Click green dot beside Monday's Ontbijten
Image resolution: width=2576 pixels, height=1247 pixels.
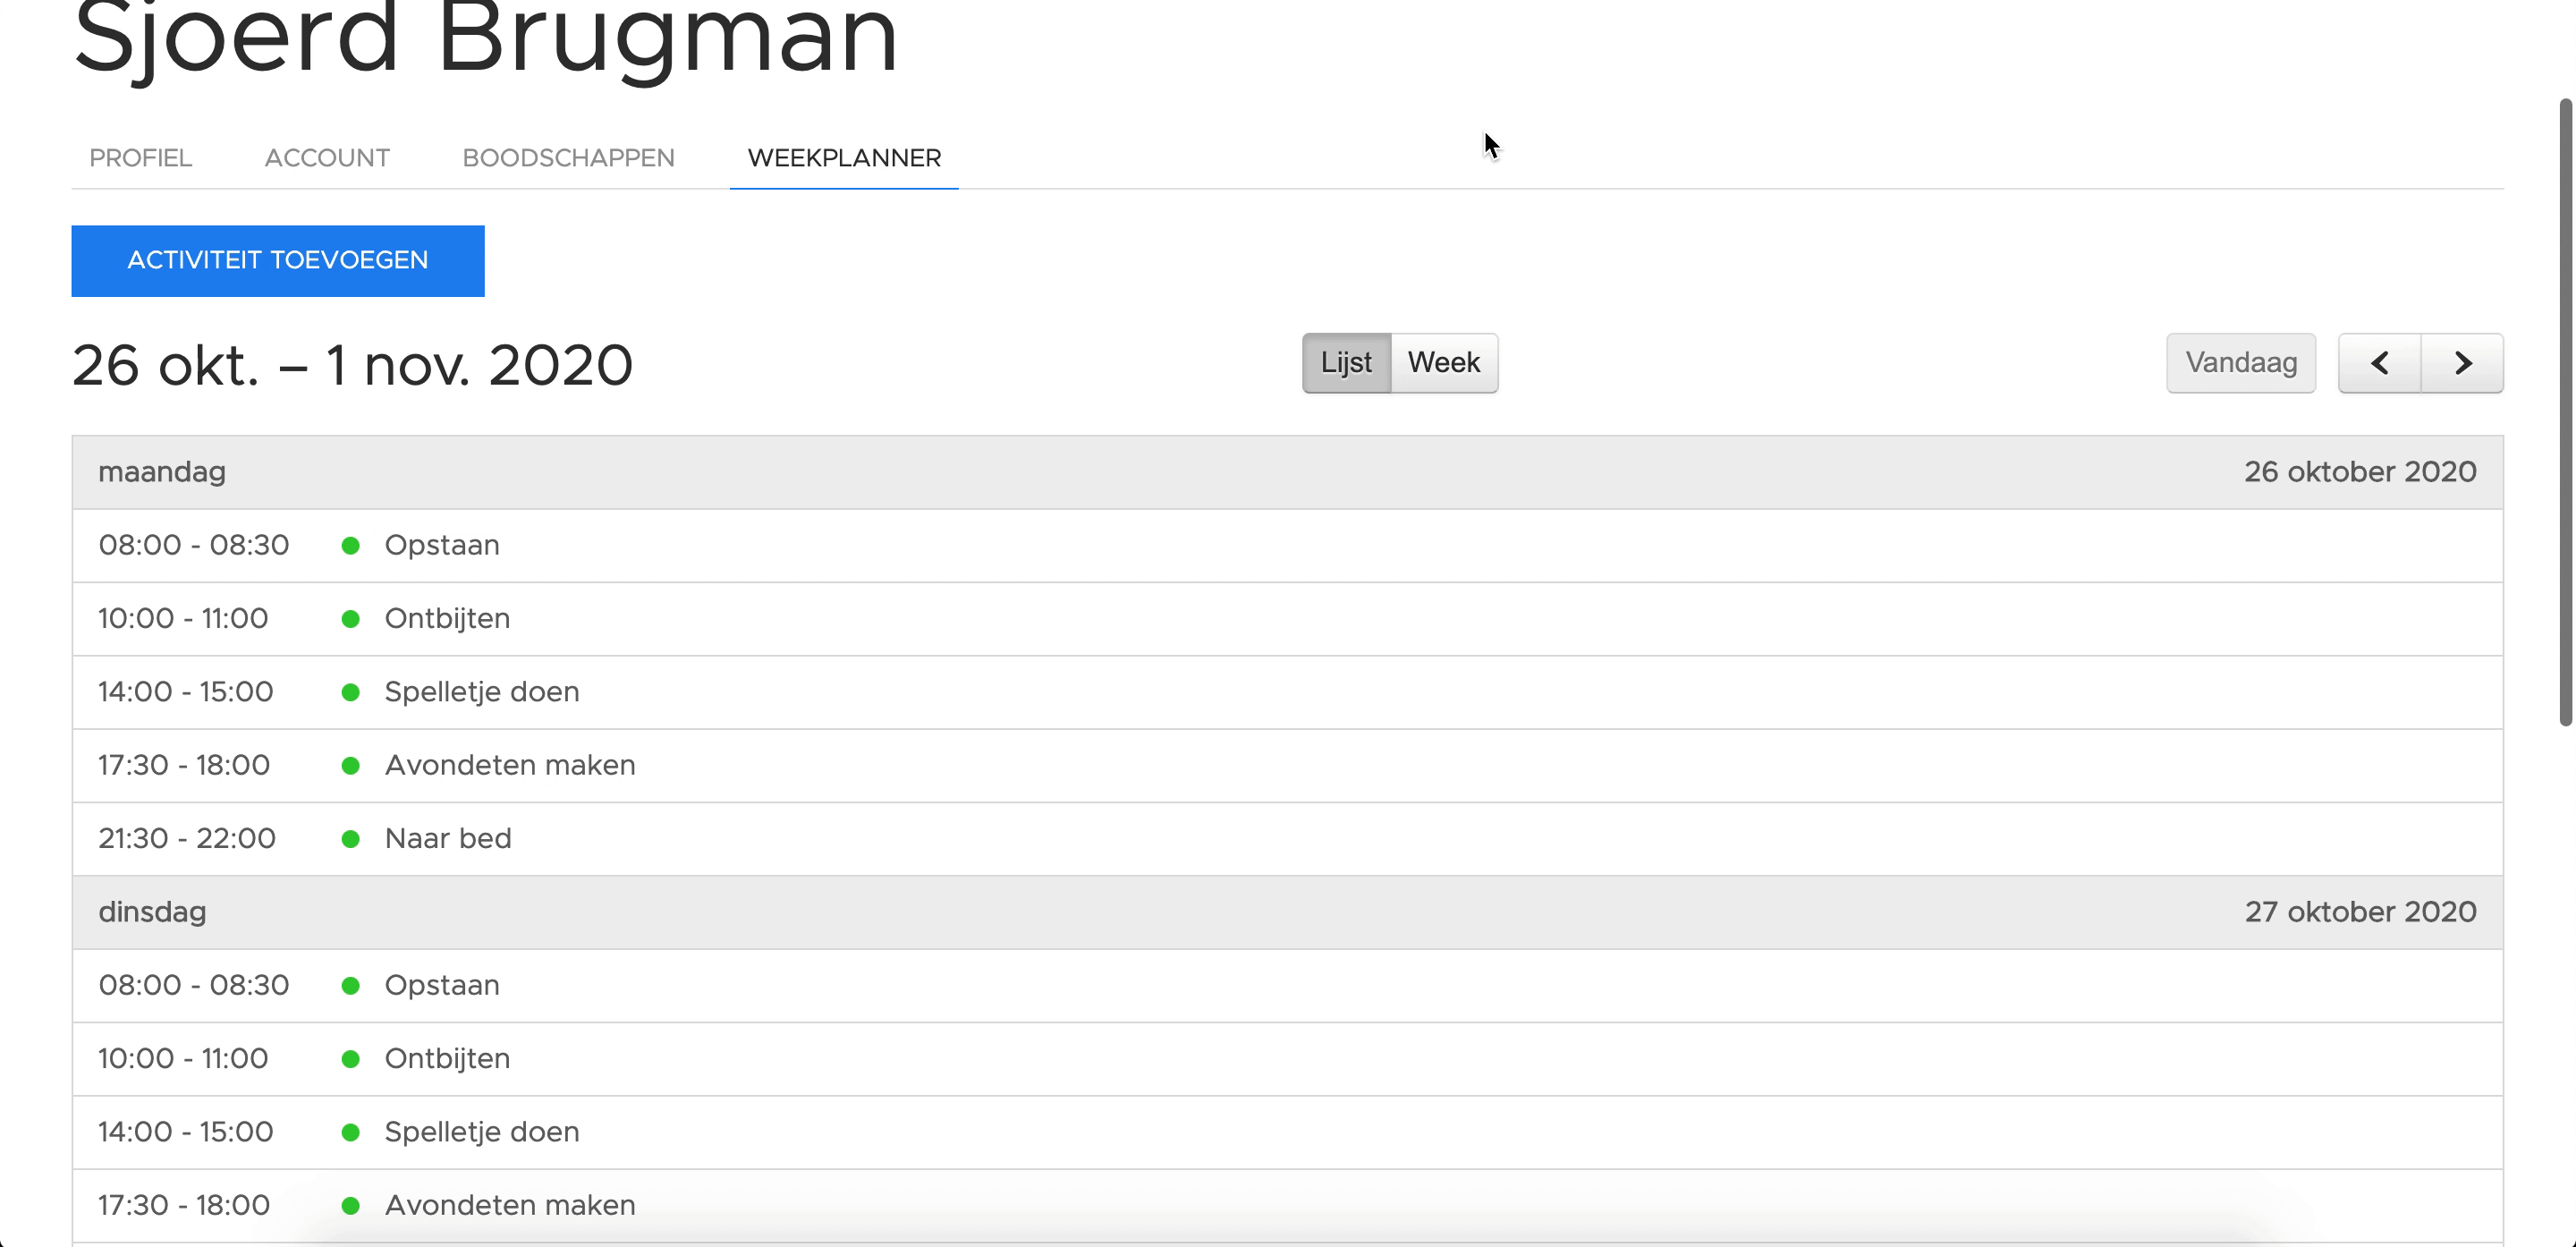[350, 619]
